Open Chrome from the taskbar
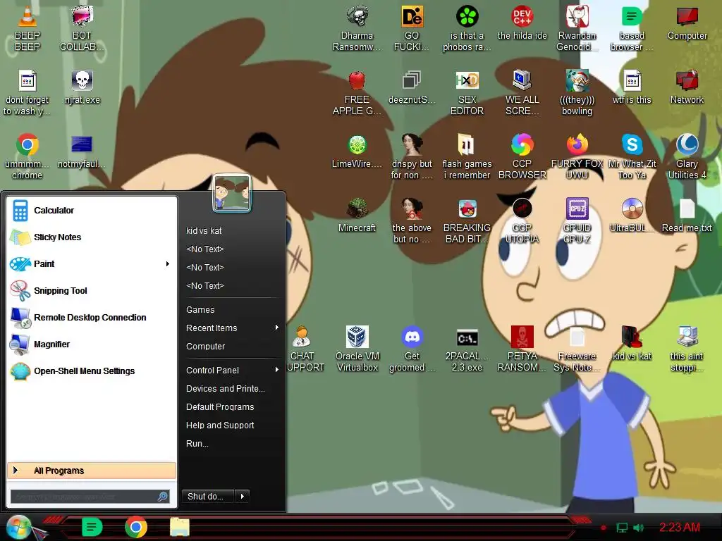 tap(136, 527)
